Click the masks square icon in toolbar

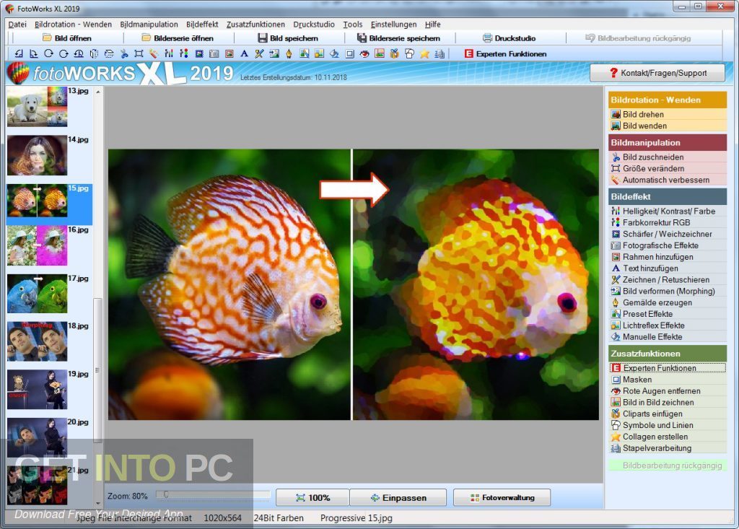[x=349, y=53]
